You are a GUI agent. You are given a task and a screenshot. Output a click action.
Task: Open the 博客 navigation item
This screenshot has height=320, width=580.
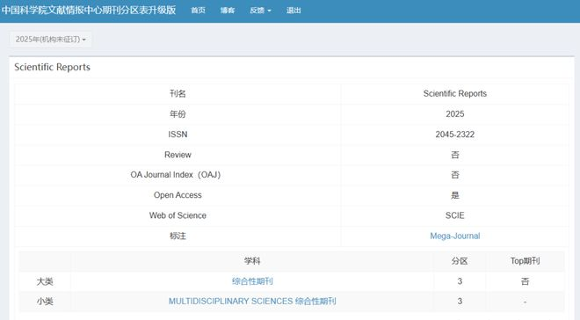(x=228, y=11)
